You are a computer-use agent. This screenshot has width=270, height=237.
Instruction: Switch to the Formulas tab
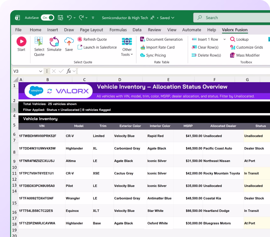pyautogui.click(x=118, y=30)
